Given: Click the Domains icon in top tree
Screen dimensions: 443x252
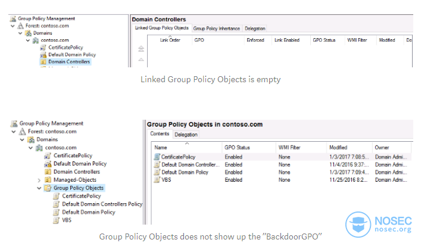Looking at the screenshot, I should (x=28, y=33).
